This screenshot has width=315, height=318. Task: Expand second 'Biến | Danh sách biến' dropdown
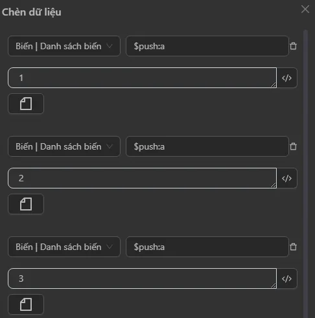pyautogui.click(x=64, y=146)
